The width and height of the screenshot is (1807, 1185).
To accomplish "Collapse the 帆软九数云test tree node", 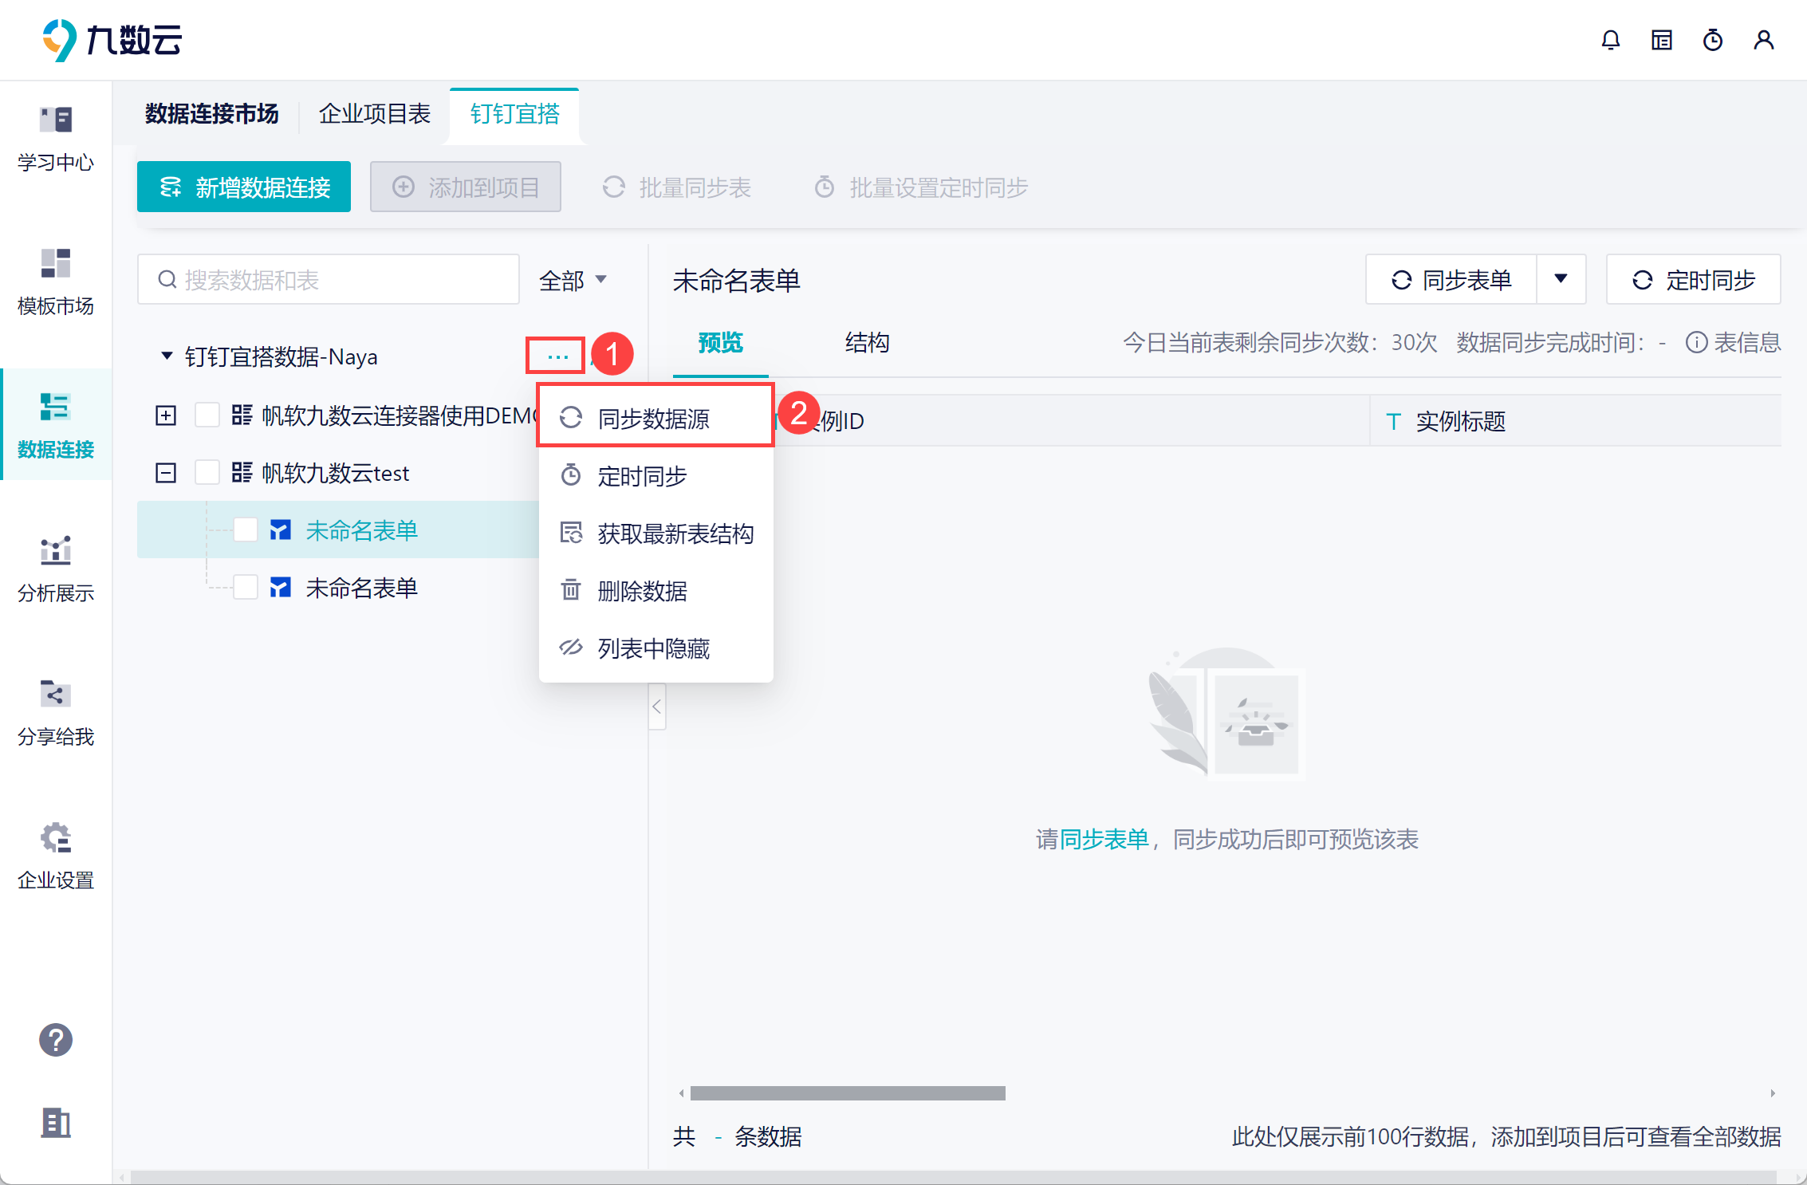I will pos(166,473).
